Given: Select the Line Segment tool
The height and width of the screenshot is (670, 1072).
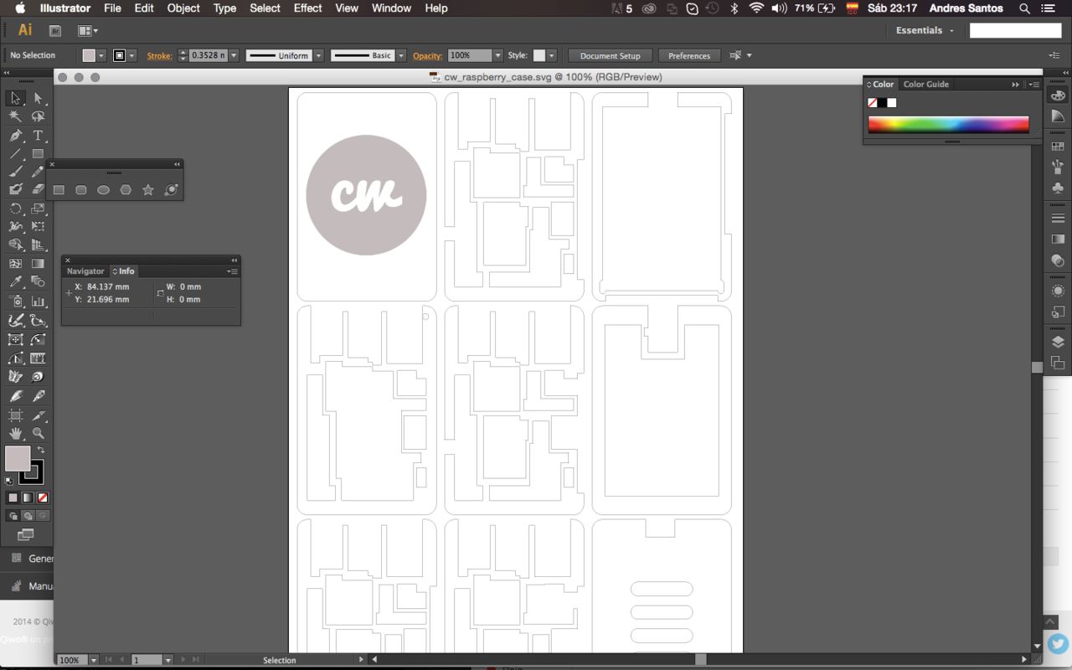Looking at the screenshot, I should click(x=15, y=153).
